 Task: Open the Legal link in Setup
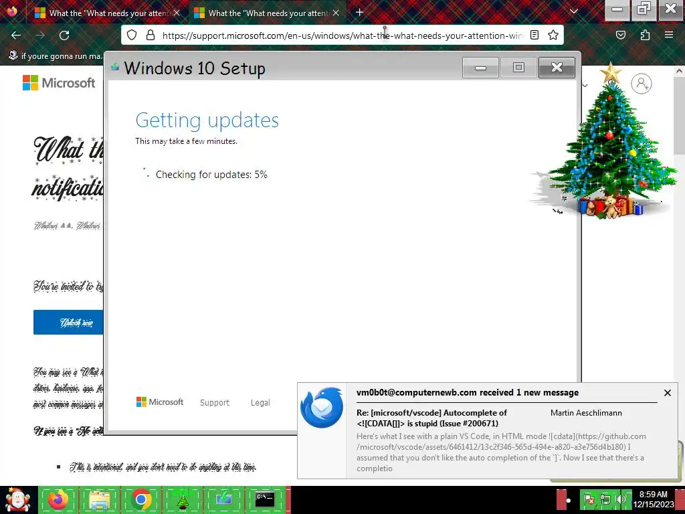coord(260,402)
